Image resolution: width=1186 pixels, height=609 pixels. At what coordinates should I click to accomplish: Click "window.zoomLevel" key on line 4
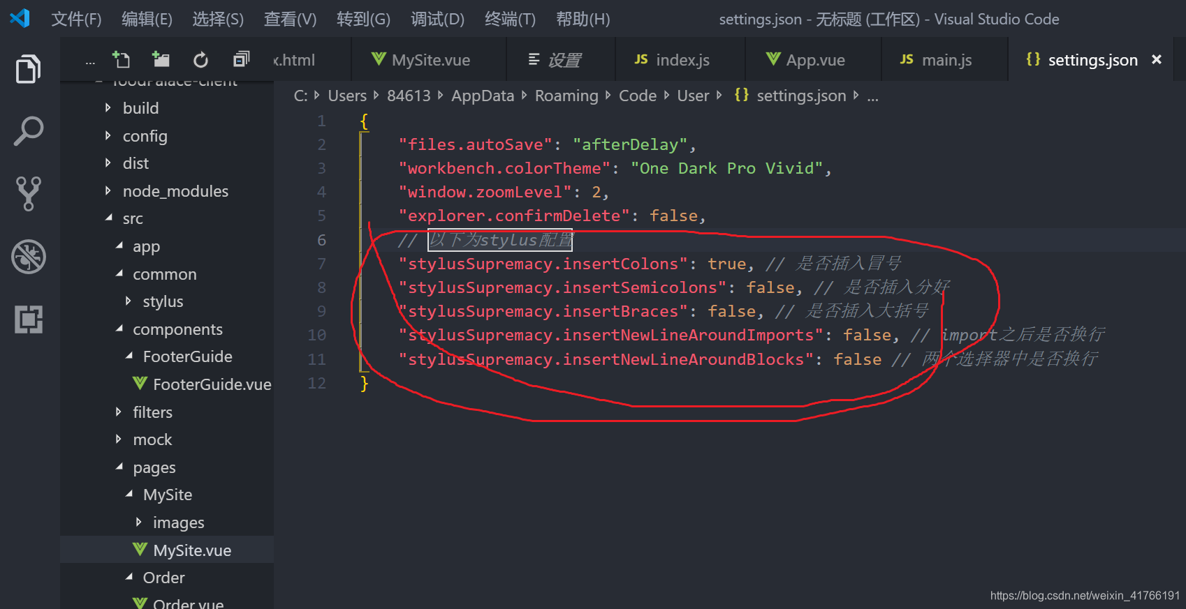point(485,192)
